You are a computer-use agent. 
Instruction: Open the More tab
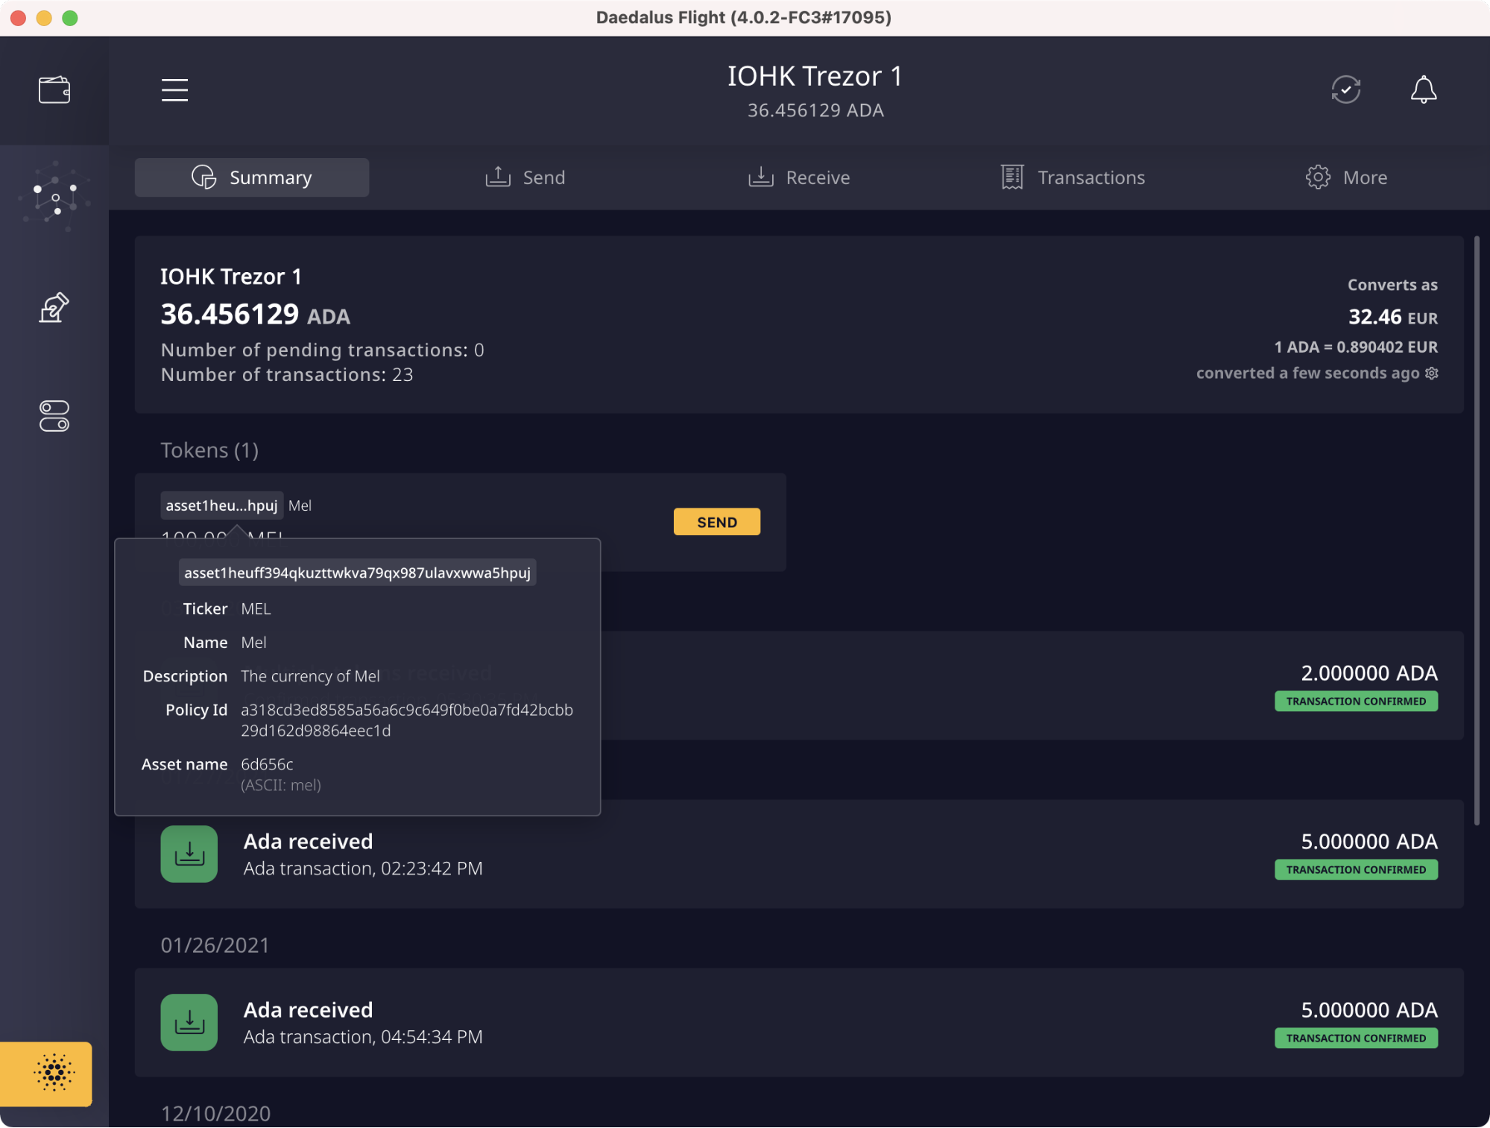(x=1346, y=177)
